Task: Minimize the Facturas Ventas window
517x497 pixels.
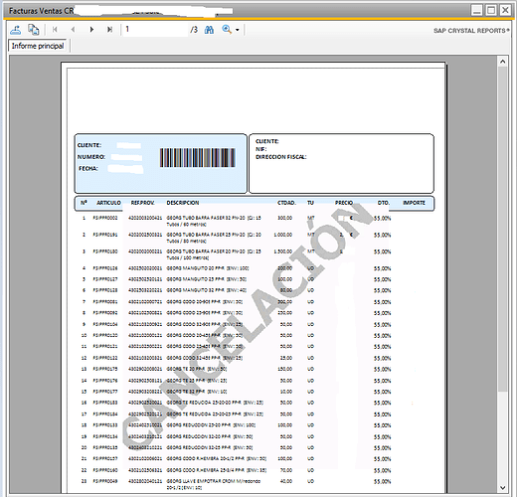Action: [477, 10]
